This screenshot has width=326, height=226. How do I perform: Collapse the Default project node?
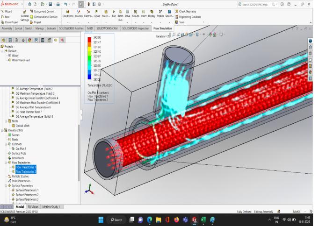point(2,51)
